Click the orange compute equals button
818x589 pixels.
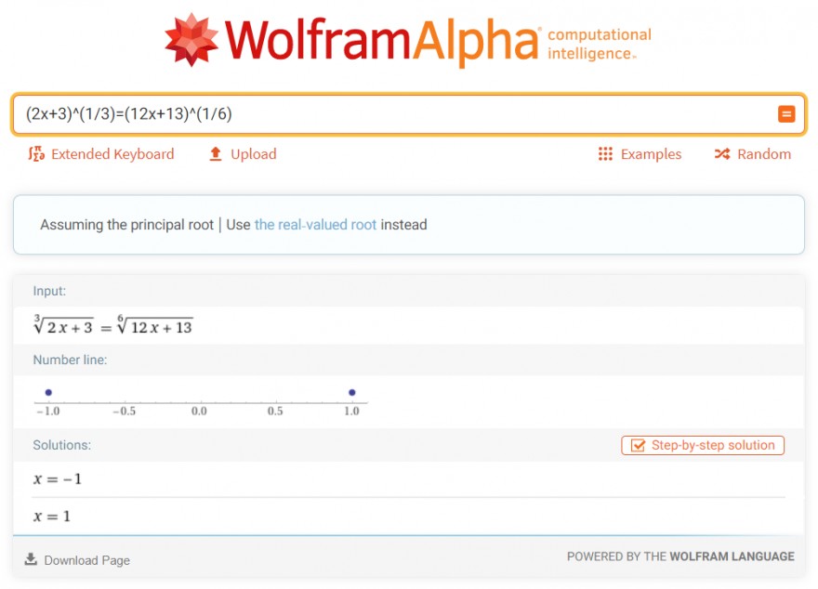(786, 113)
